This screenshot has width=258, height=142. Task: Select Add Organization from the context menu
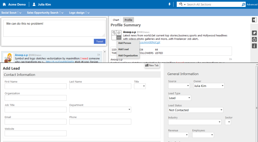[x=128, y=55]
